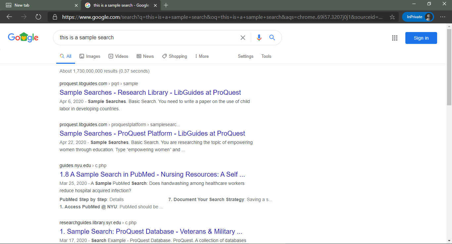
Task: Clear the search box with X icon
Action: [x=243, y=38]
